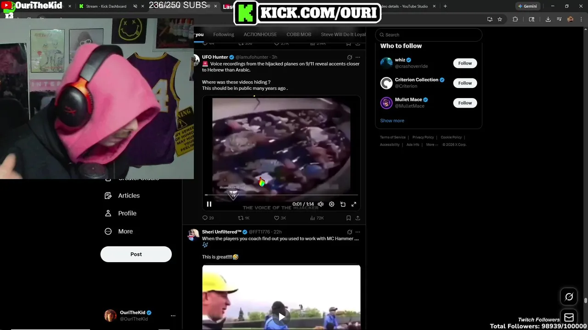This screenshot has height=330, width=588.
Task: Open Chrome tab search side panel icon
Action: pos(531,19)
